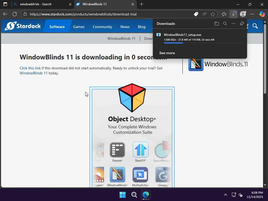Screen dimensions: 268x201
Task: Launch Copilot from the toolbar
Action: pos(262,14)
